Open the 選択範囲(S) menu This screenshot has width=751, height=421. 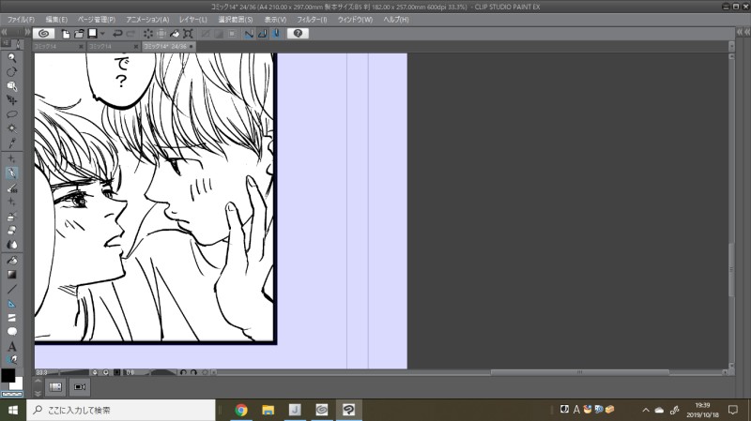(236, 20)
